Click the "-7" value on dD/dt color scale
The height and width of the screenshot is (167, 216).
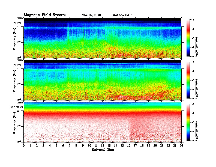pyautogui.click(x=193, y=80)
